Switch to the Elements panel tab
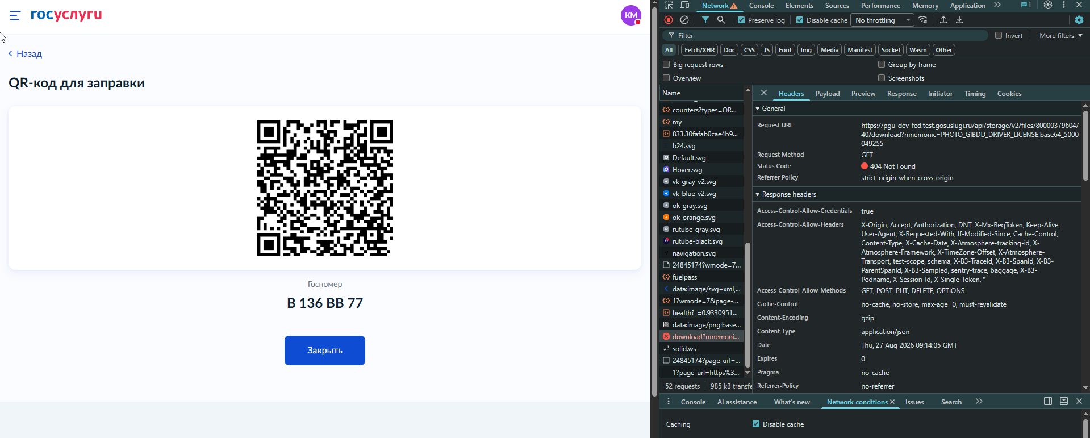 [799, 6]
